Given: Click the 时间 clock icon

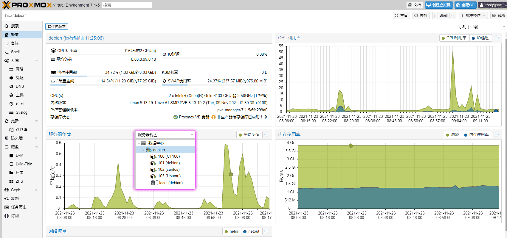Looking at the screenshot, I should pos(11,104).
